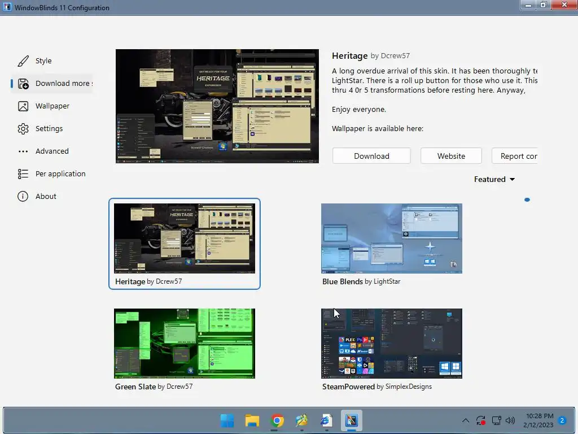Select the Heritage skin thumbnail in grid
This screenshot has width=578, height=434.
(185, 238)
